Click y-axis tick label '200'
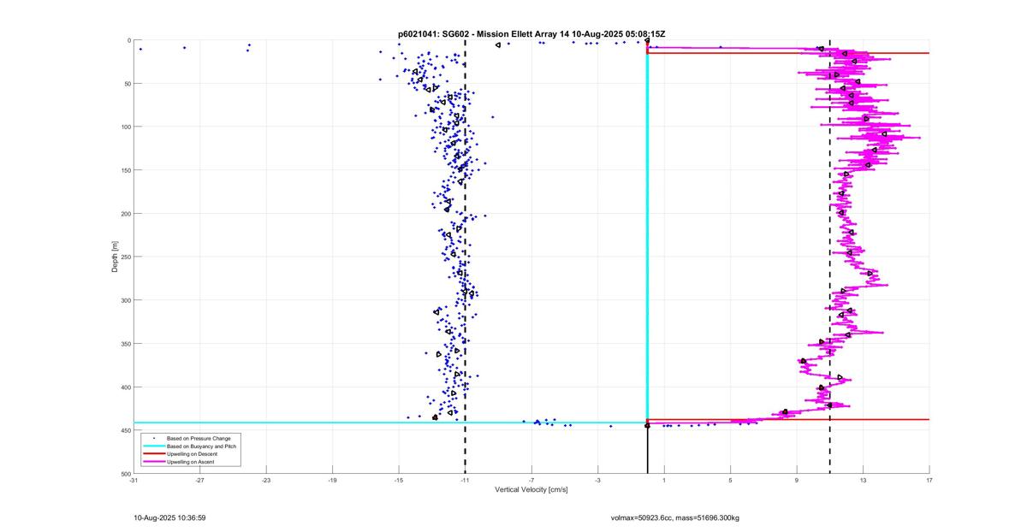The height and width of the screenshot is (532, 1027). [125, 214]
